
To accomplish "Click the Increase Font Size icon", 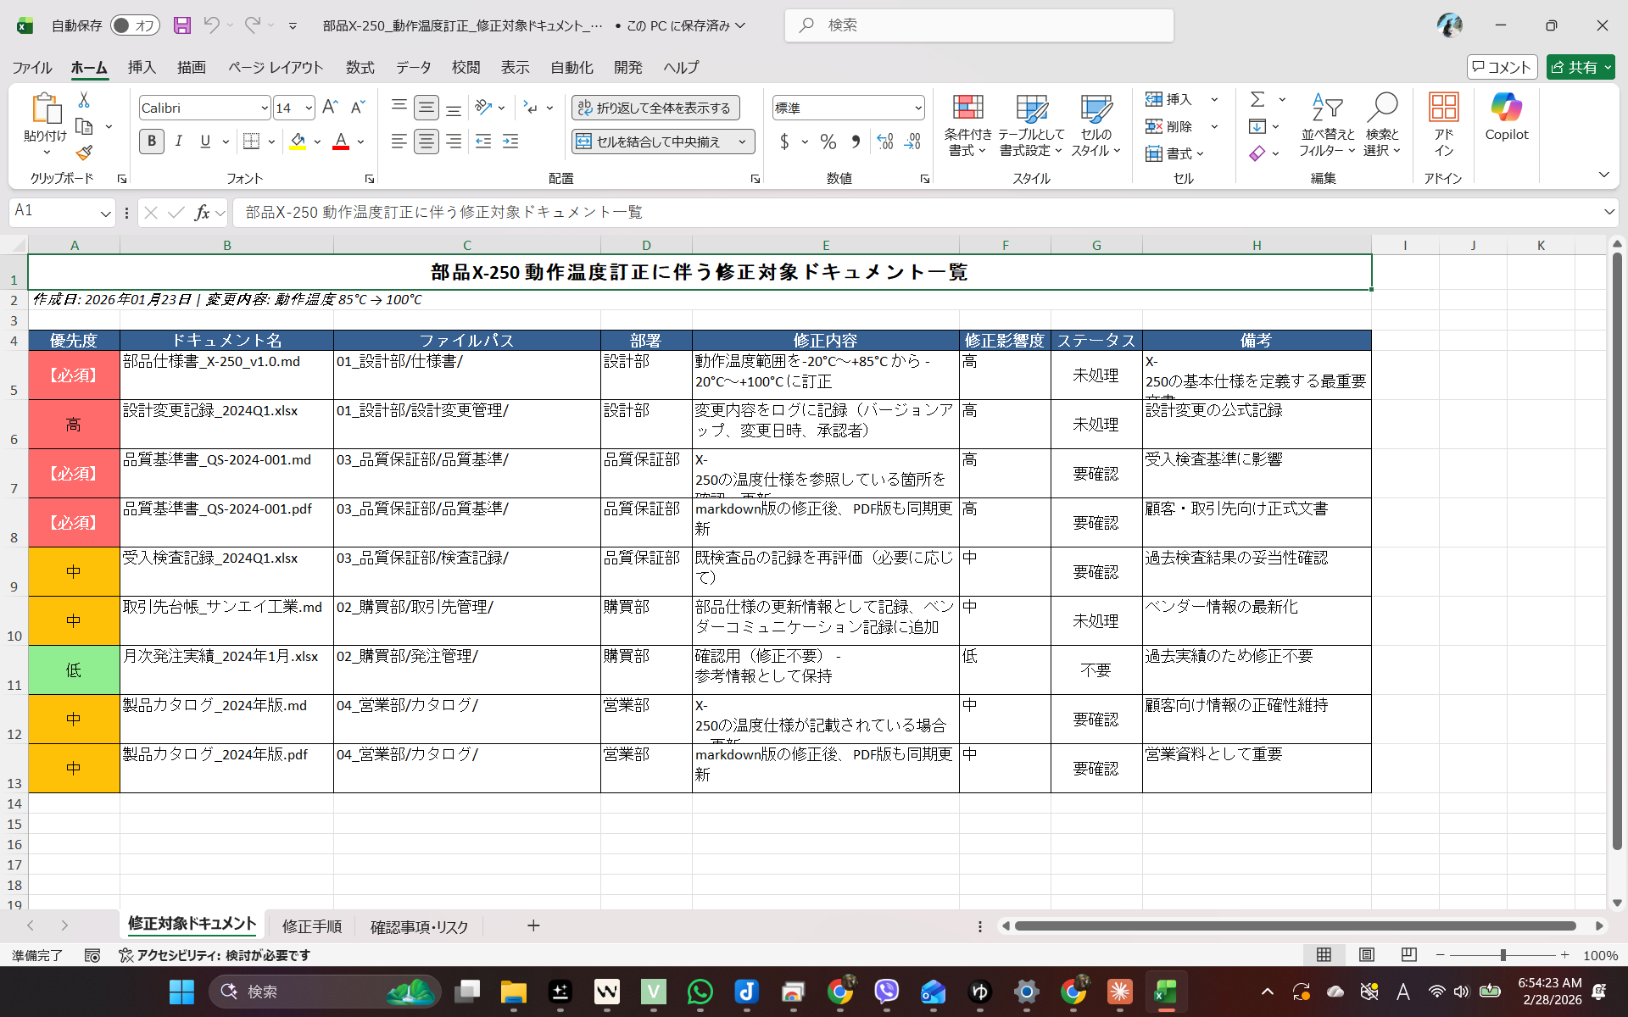I will [330, 108].
